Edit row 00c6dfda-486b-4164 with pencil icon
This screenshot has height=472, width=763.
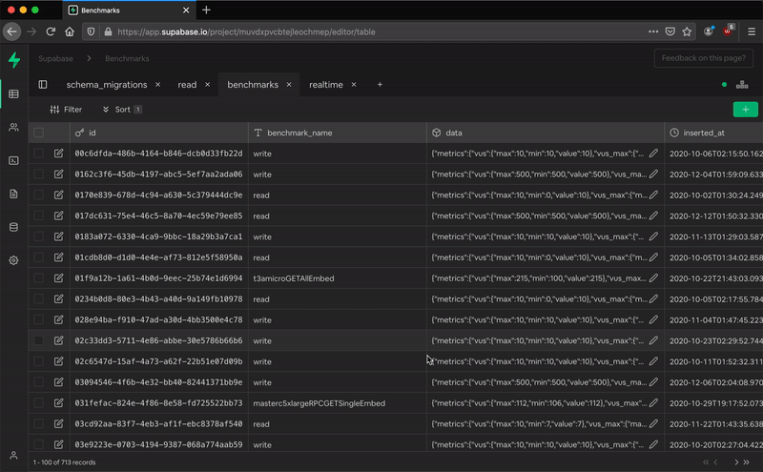59,154
